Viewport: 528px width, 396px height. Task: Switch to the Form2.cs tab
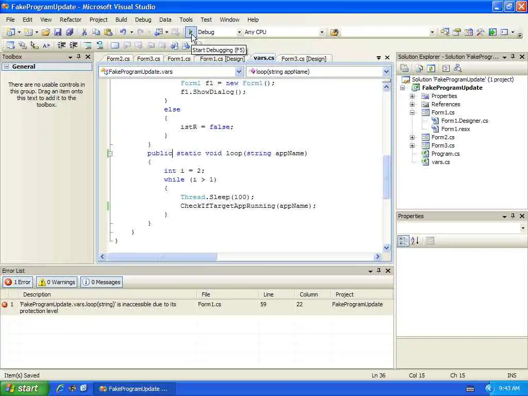pos(118,59)
